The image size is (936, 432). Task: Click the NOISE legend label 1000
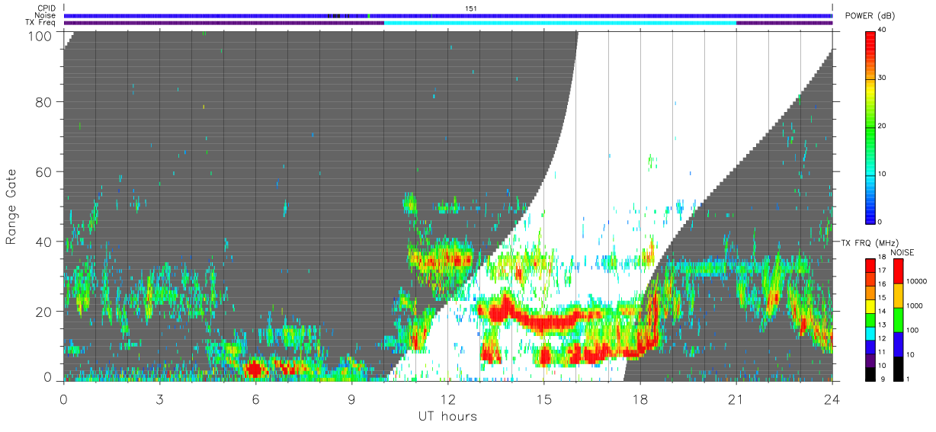point(914,305)
